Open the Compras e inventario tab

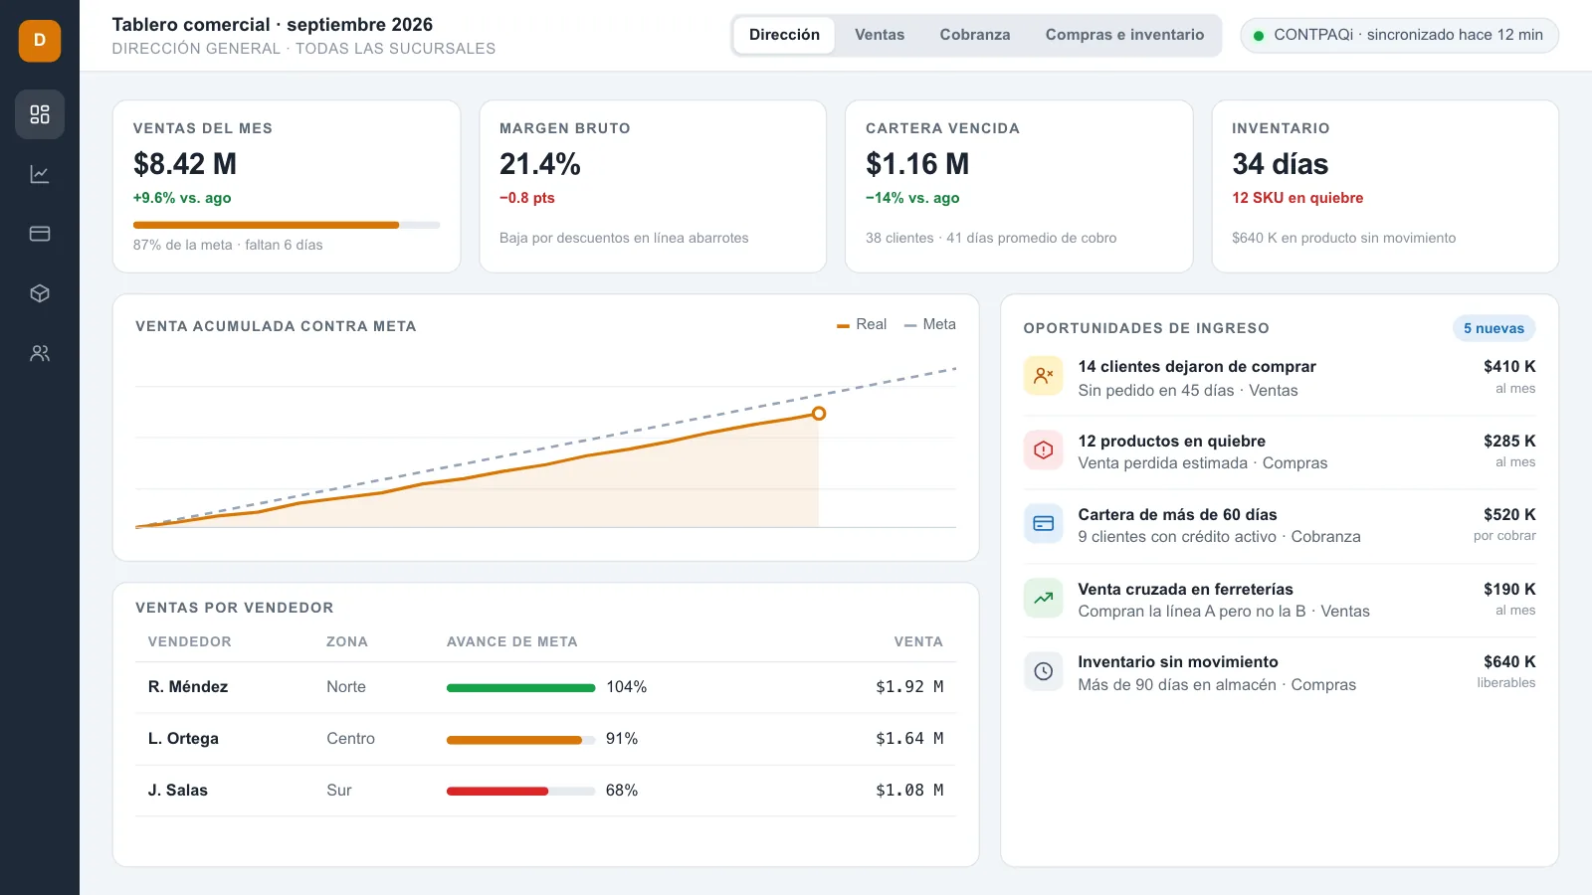pyautogui.click(x=1124, y=35)
